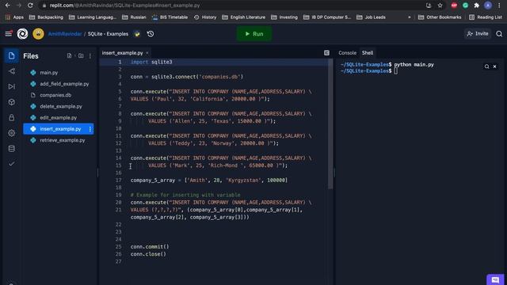Open AmithRavindar profile link

click(65, 33)
